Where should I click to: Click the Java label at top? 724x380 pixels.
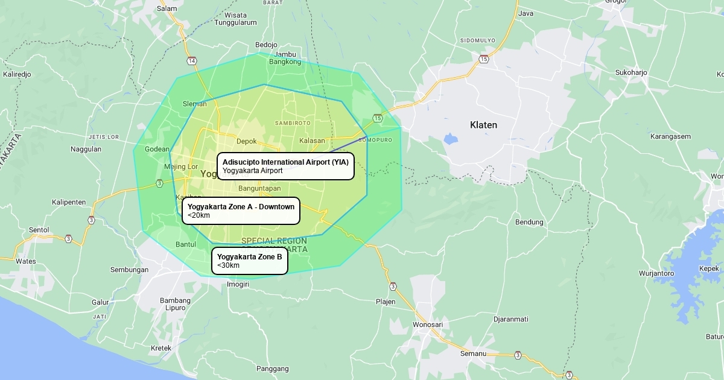click(x=526, y=13)
